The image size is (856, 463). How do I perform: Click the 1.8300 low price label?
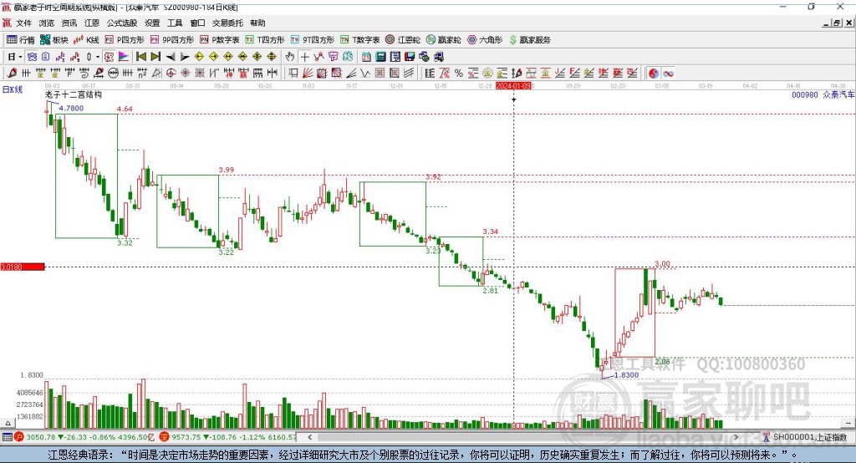(x=626, y=375)
